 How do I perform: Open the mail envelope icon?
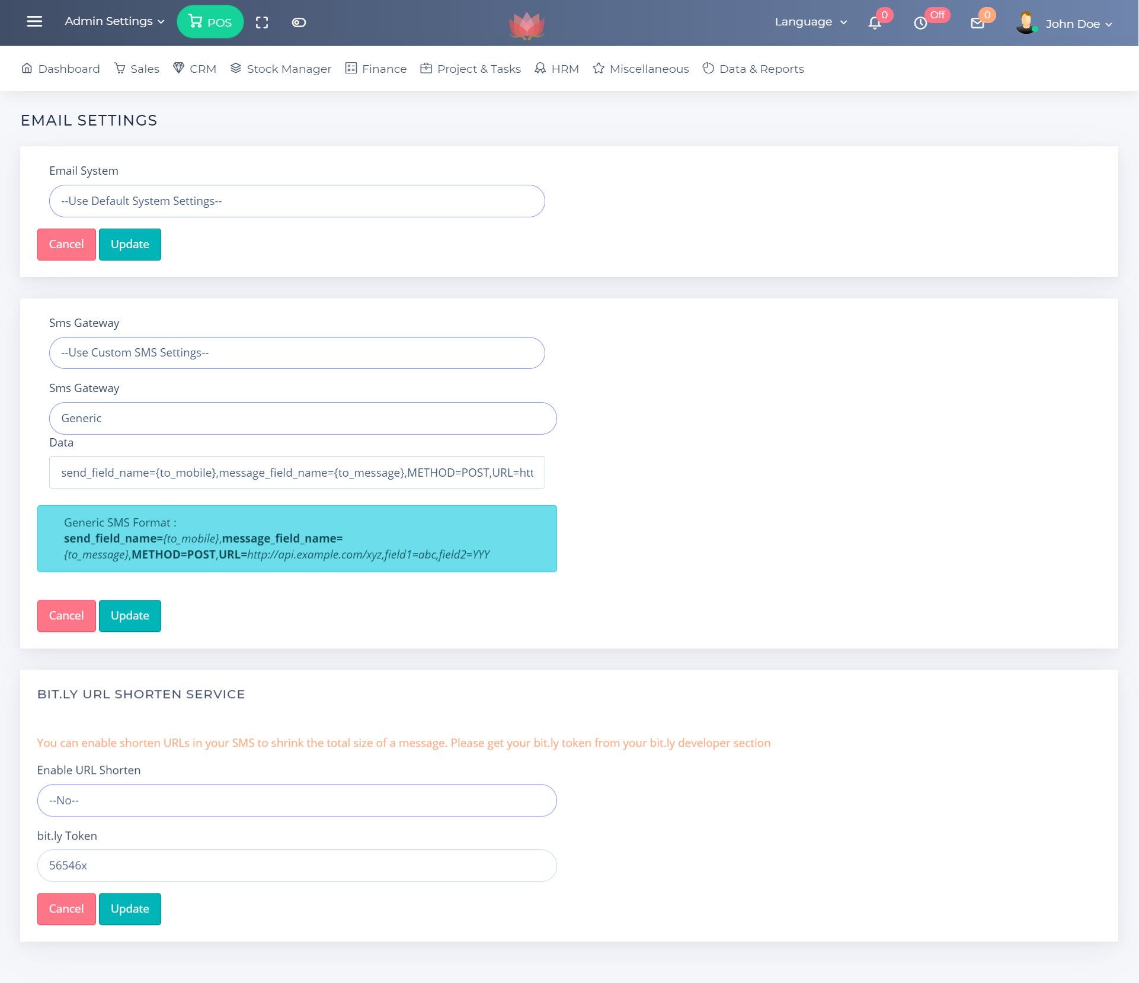(977, 23)
